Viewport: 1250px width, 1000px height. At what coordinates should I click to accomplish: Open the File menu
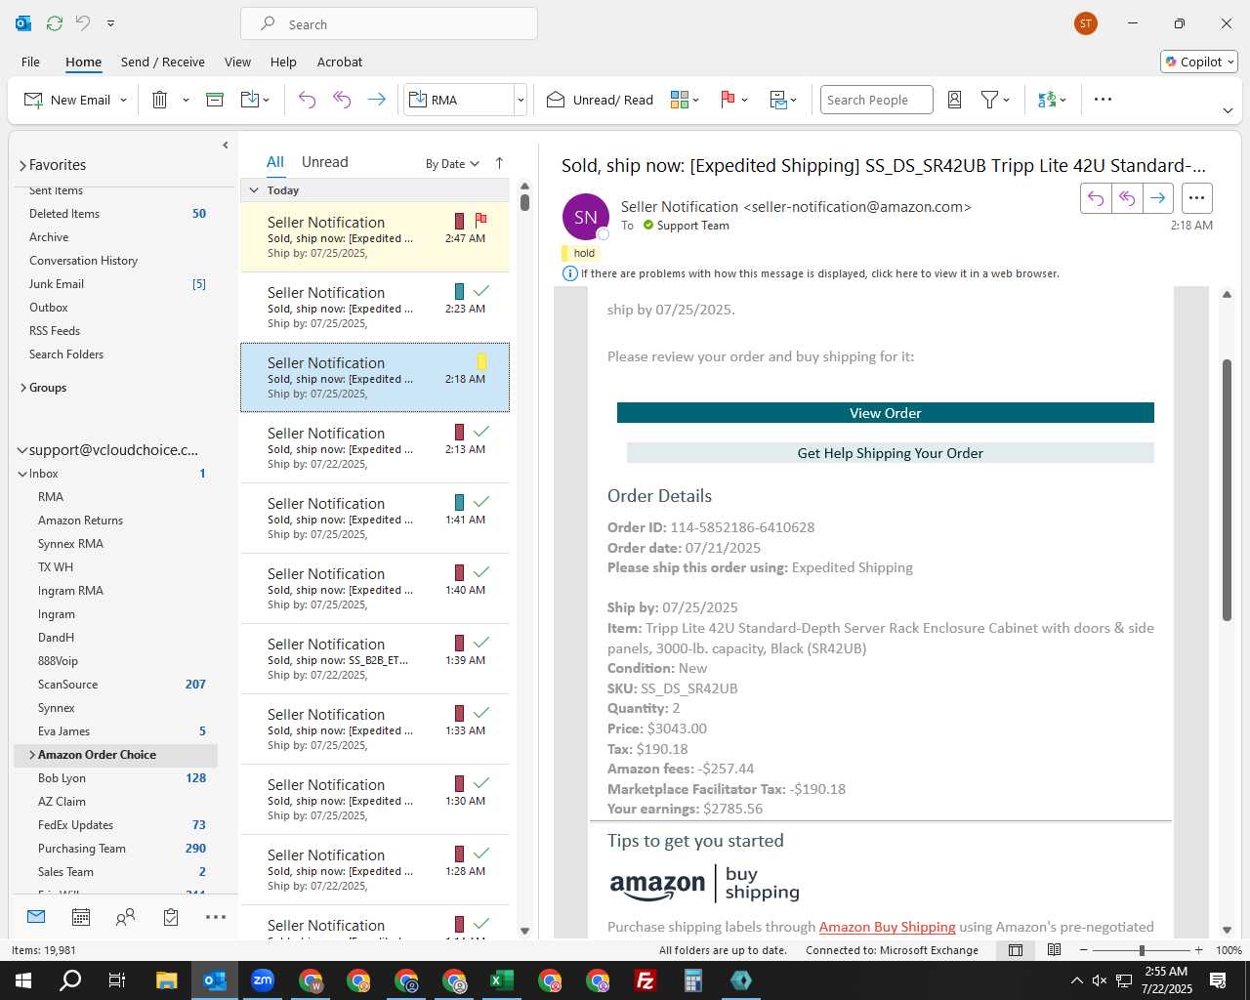click(30, 62)
